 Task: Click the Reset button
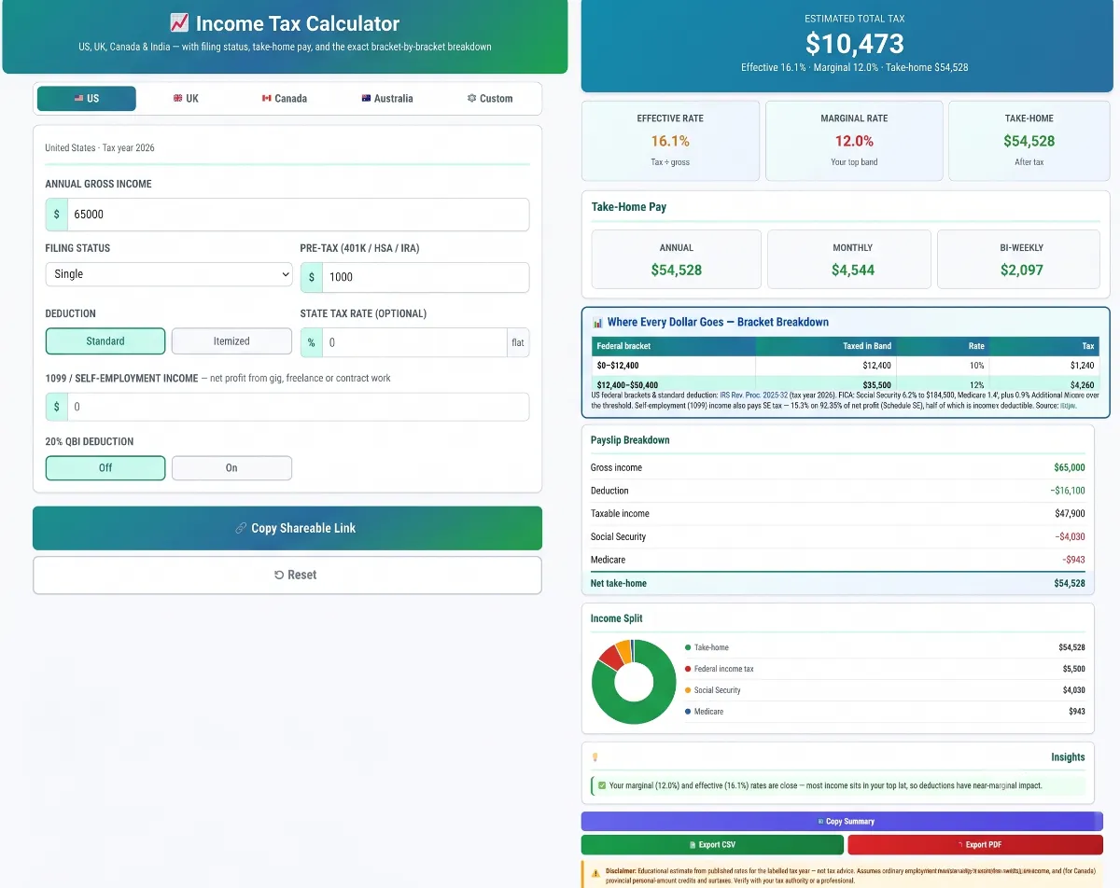point(287,575)
